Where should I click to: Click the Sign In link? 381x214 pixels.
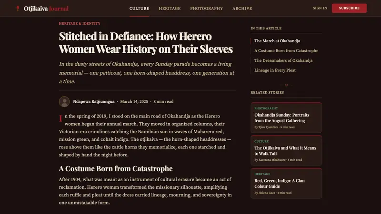coord(320,8)
